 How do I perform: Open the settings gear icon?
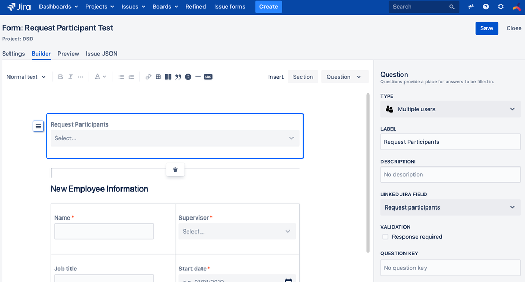click(x=501, y=7)
